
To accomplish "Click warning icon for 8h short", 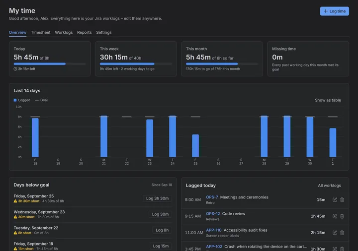I will (x=15, y=233).
